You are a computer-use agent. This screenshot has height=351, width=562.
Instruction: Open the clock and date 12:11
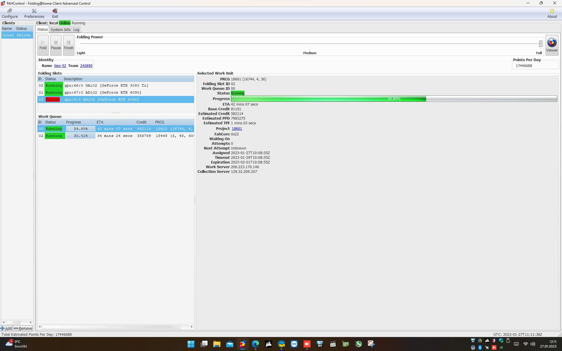click(x=548, y=344)
